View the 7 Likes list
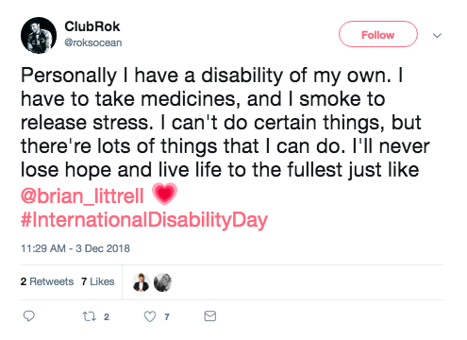 pyautogui.click(x=98, y=281)
